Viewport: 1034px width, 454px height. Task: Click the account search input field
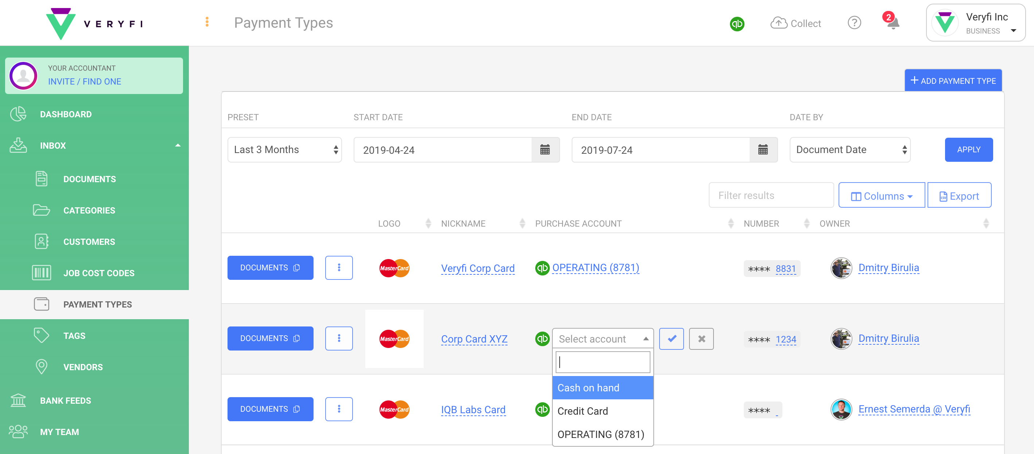coord(602,362)
